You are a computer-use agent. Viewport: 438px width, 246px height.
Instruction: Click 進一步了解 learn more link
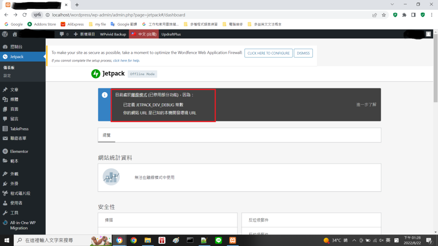click(366, 105)
